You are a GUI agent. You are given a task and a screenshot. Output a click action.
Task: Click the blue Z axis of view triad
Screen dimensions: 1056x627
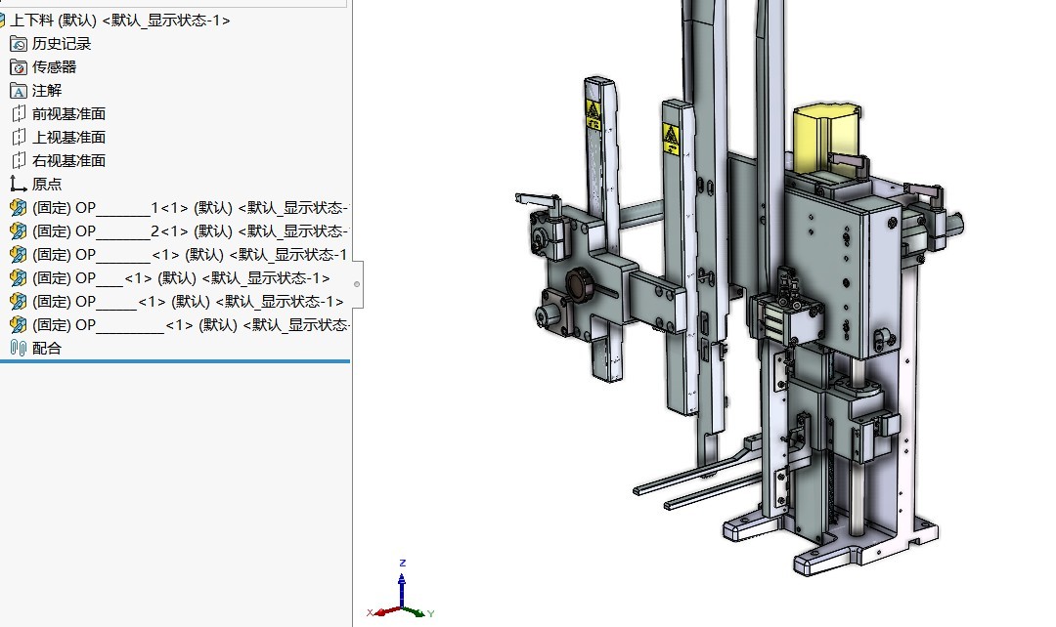[403, 578]
